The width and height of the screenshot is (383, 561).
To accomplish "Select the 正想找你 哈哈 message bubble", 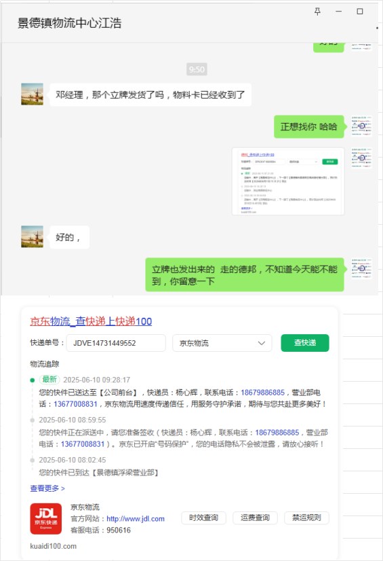I will pyautogui.click(x=308, y=126).
